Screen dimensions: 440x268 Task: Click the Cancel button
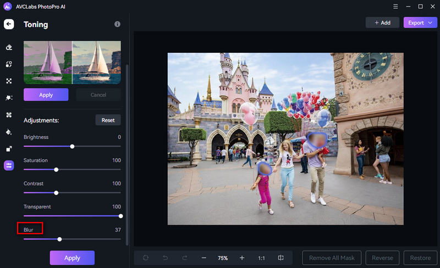click(x=98, y=95)
